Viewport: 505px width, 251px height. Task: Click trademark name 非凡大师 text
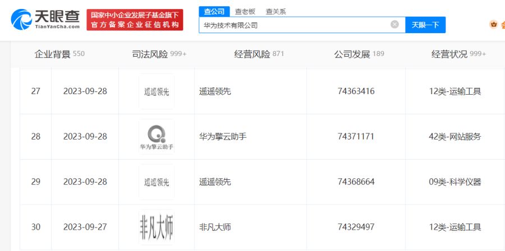(x=215, y=227)
